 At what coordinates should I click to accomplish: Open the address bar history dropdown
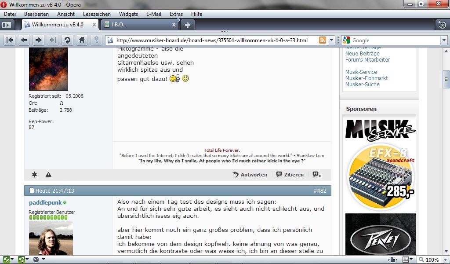331,40
